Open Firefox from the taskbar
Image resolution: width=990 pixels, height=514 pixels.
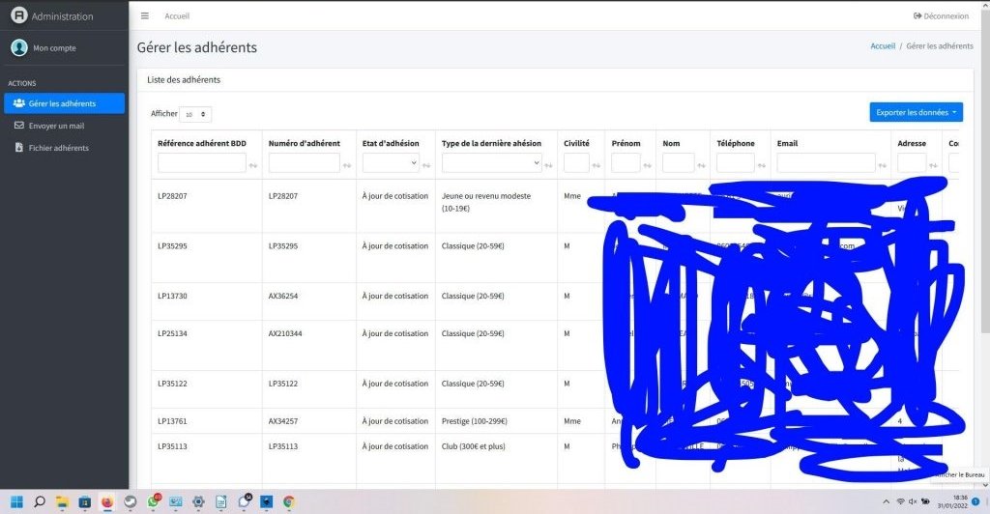click(x=107, y=501)
